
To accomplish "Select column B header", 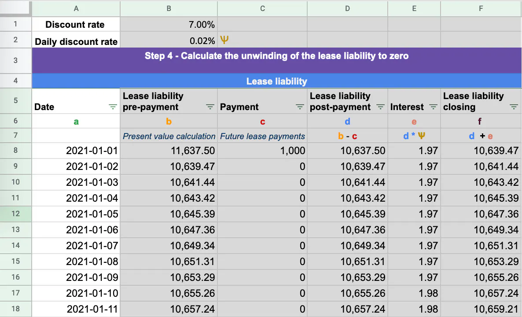I will point(169,9).
